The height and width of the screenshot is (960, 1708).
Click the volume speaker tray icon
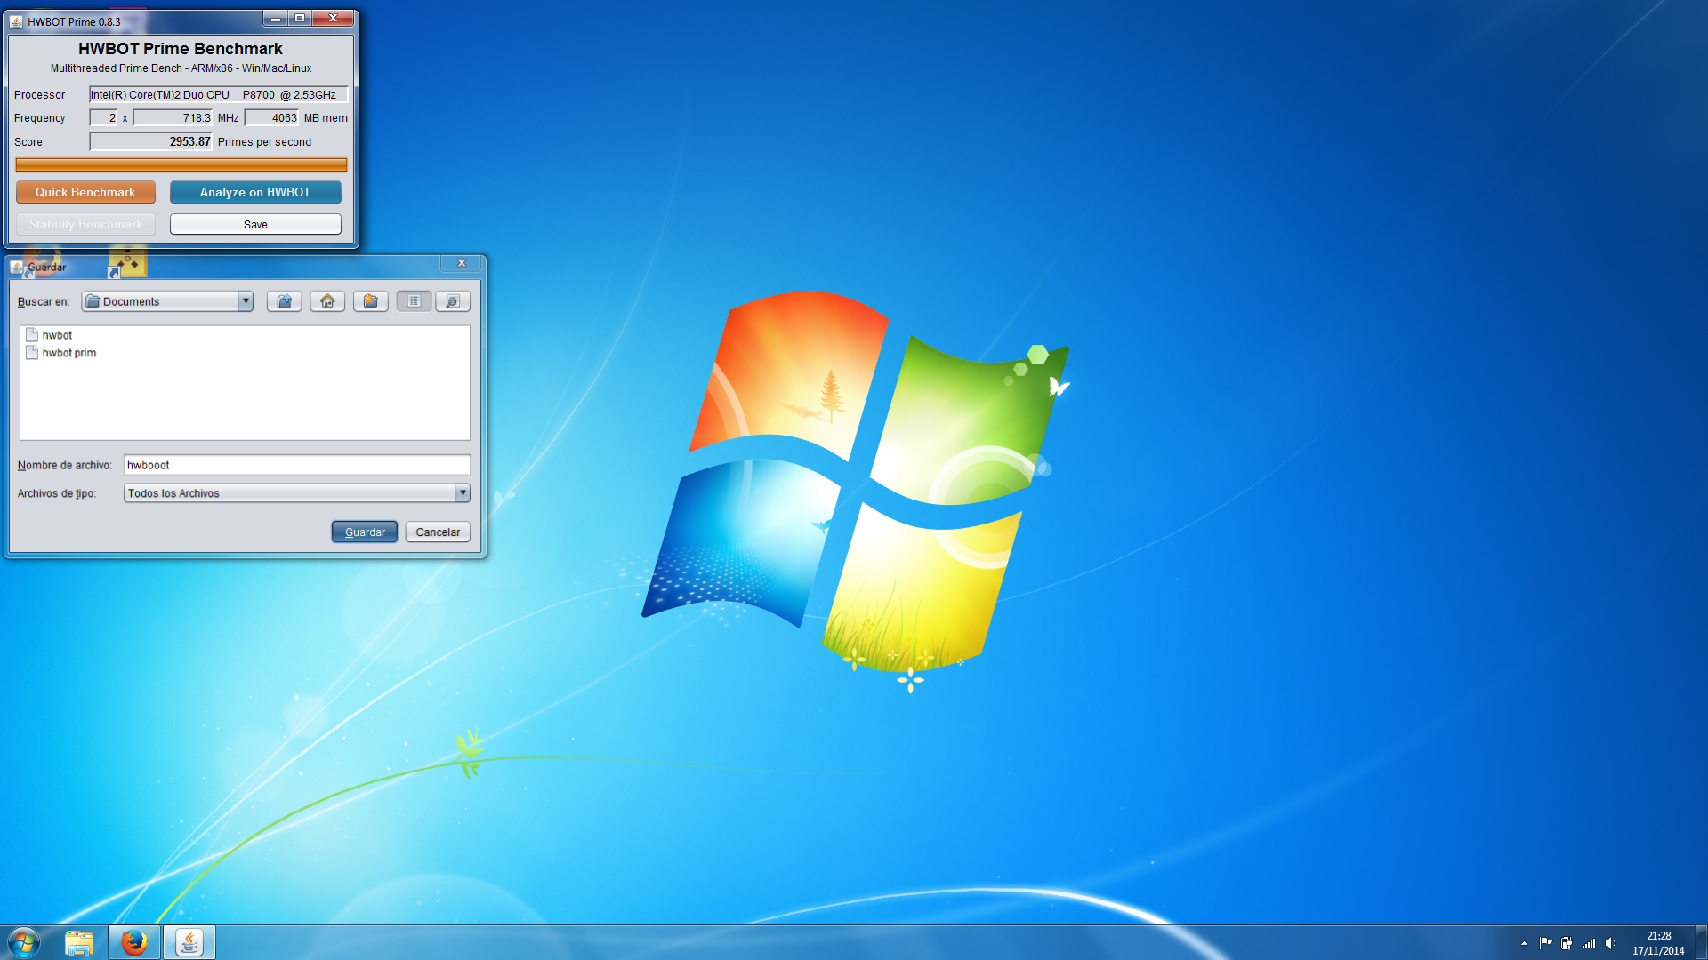point(1610,943)
